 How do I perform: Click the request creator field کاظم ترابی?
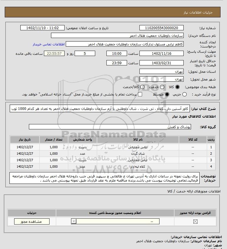(124, 44)
